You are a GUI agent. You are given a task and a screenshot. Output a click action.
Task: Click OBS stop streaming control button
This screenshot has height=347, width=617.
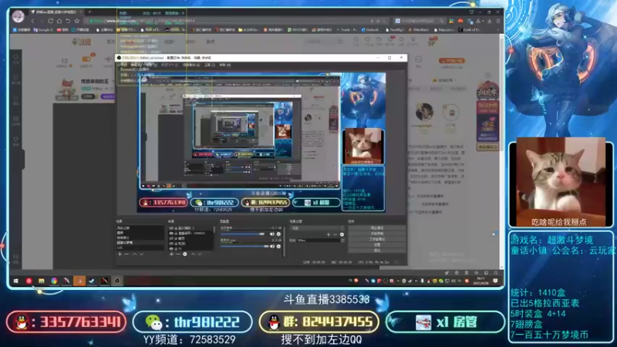(377, 227)
